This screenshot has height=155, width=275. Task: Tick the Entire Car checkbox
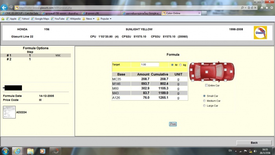pyautogui.click(x=206, y=85)
